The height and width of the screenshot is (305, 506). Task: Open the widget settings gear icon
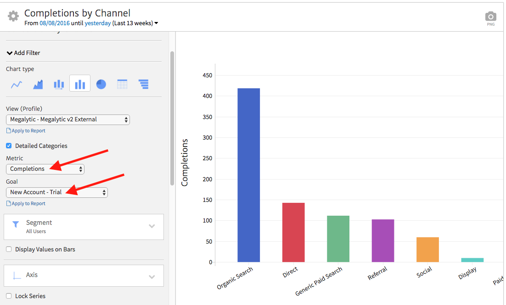pyautogui.click(x=13, y=16)
